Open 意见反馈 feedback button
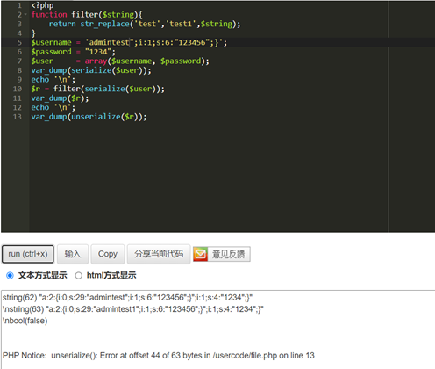Screen dimensions: 435x369 click(x=222, y=254)
